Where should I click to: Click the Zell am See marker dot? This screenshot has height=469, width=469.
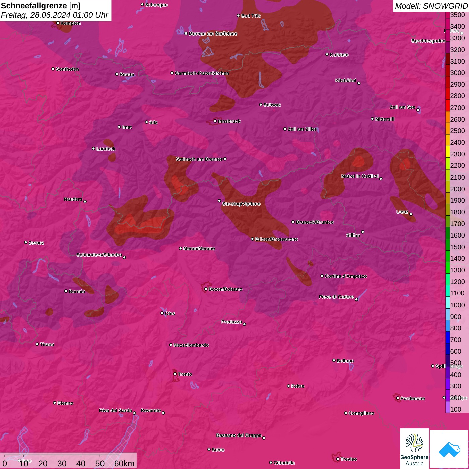coord(418,110)
